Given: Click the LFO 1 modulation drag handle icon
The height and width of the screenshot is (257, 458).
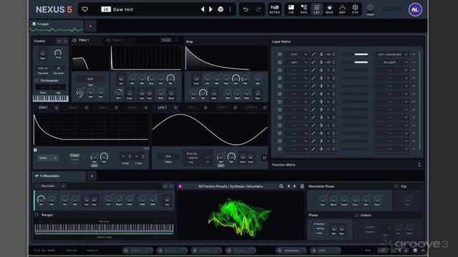Looking at the screenshot, I should pos(175,108).
